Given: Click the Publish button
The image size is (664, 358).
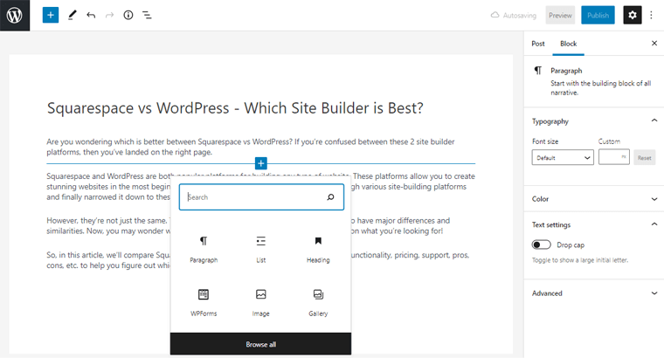Looking at the screenshot, I should pyautogui.click(x=598, y=15).
